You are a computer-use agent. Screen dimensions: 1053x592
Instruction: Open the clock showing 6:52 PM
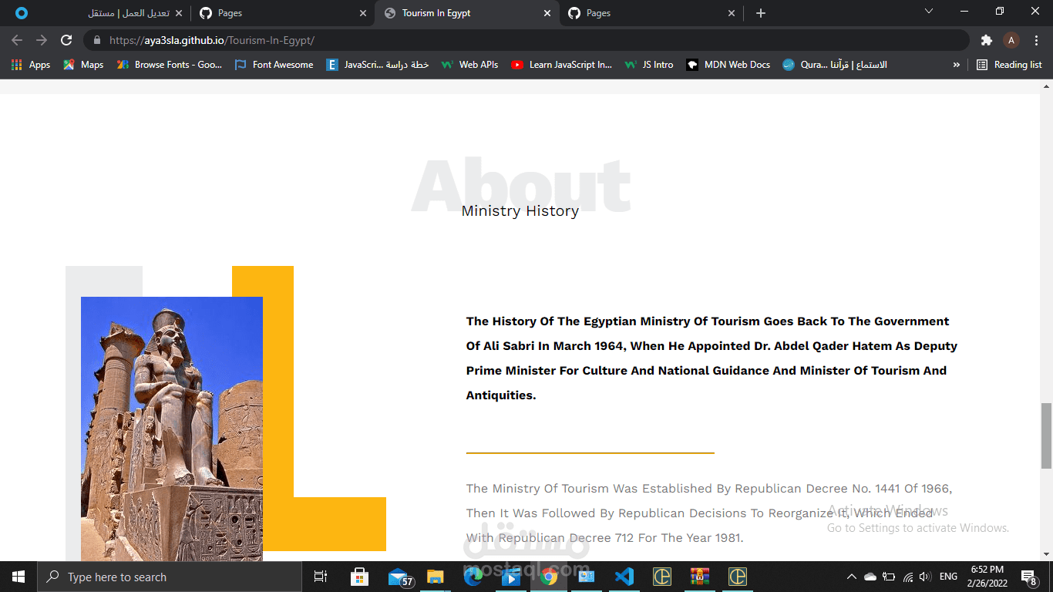click(987, 577)
